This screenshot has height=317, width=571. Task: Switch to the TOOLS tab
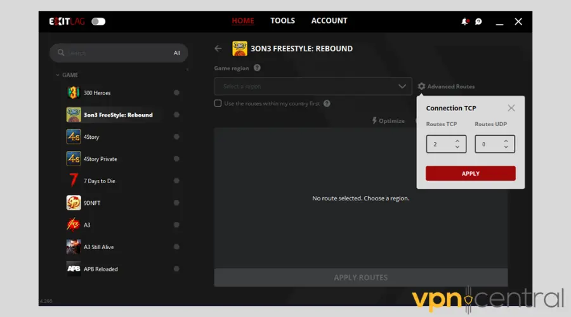point(282,21)
